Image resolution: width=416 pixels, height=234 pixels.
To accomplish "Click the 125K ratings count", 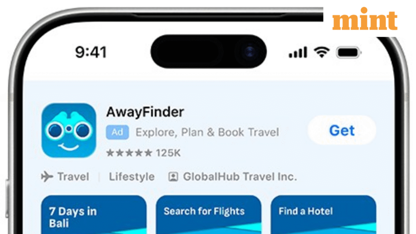I will pyautogui.click(x=168, y=153).
